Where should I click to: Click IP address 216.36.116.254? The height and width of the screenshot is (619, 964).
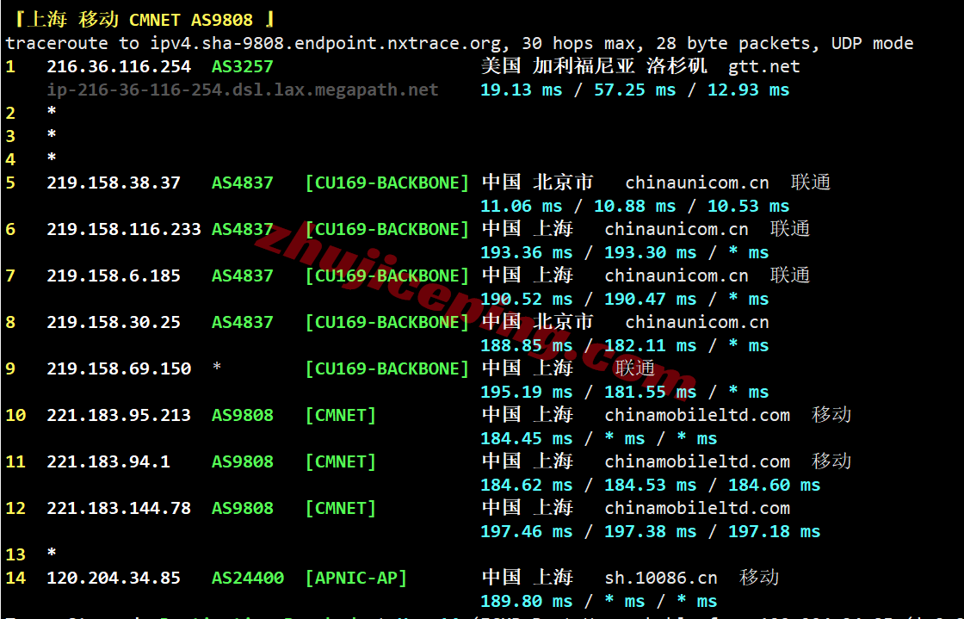click(119, 66)
